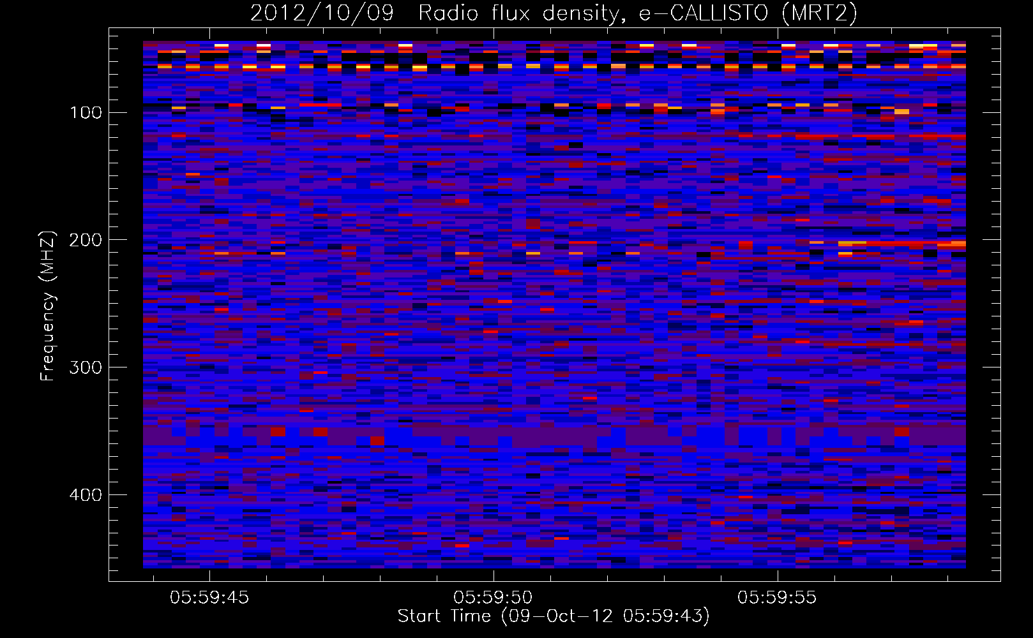The image size is (1033, 638).
Task: Click the '200' frequency tick label
Action: click(86, 240)
